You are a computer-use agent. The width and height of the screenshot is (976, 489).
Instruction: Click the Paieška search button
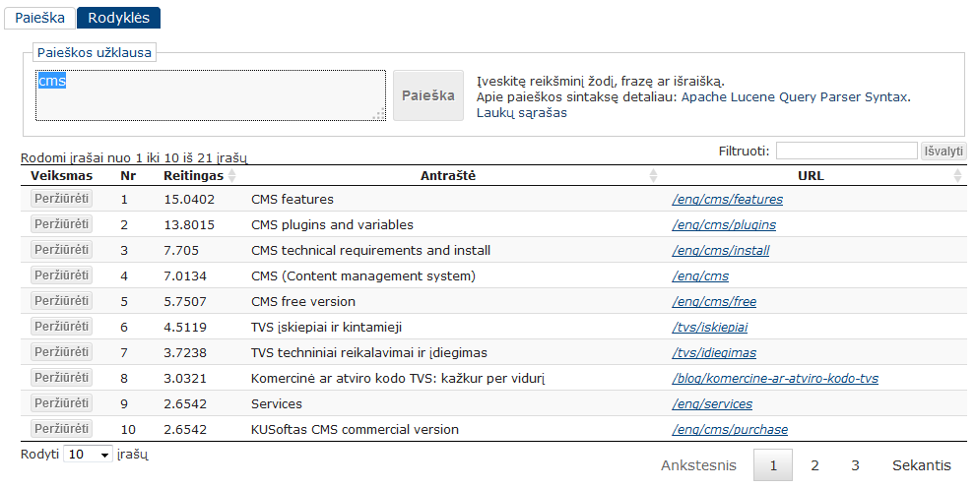pos(428,95)
